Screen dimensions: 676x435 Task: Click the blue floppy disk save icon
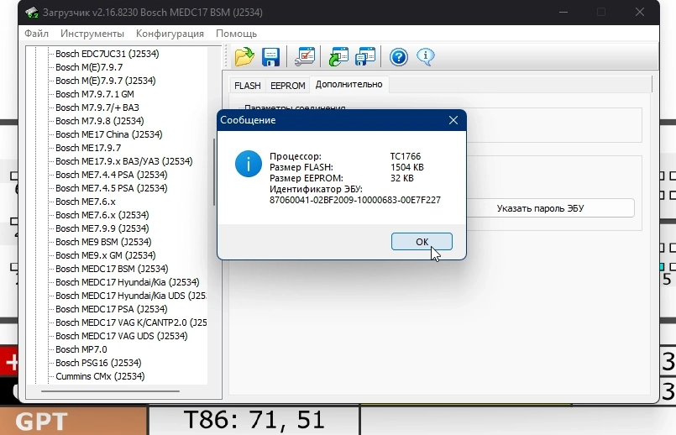(270, 56)
